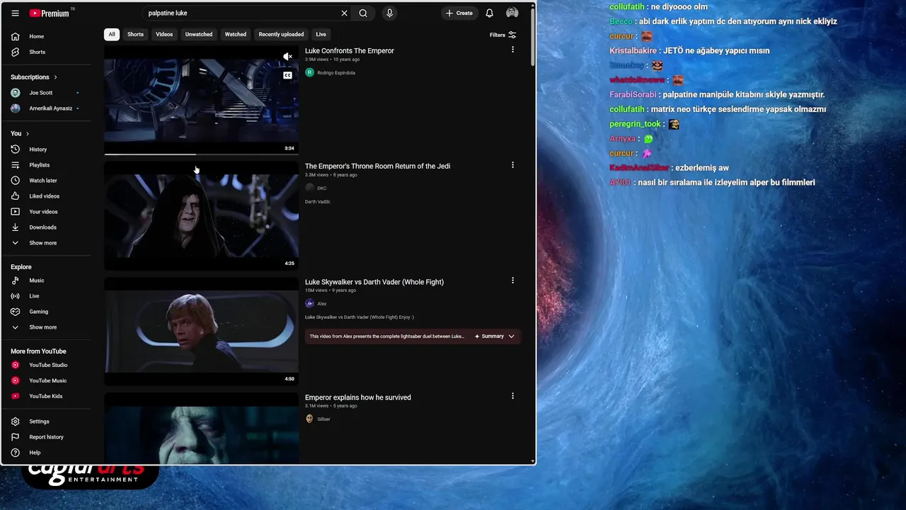Select the Recently uploaded filter chip

tap(281, 34)
